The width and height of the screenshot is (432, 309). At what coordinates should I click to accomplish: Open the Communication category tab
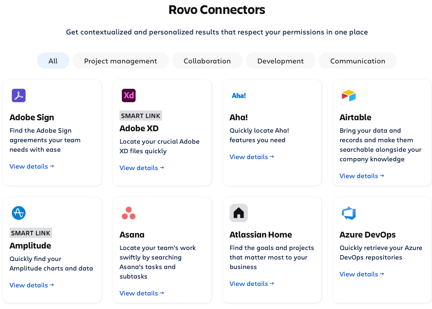[x=358, y=60]
